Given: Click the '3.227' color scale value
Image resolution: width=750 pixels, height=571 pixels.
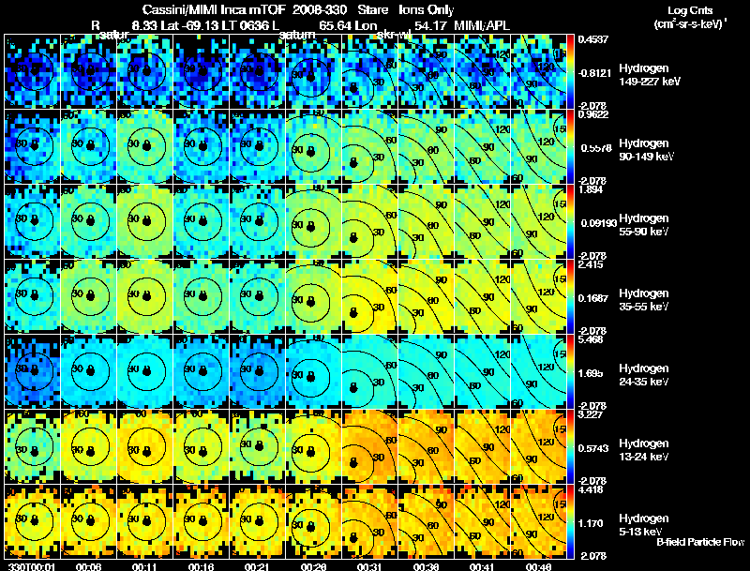Looking at the screenshot, I should coord(592,414).
